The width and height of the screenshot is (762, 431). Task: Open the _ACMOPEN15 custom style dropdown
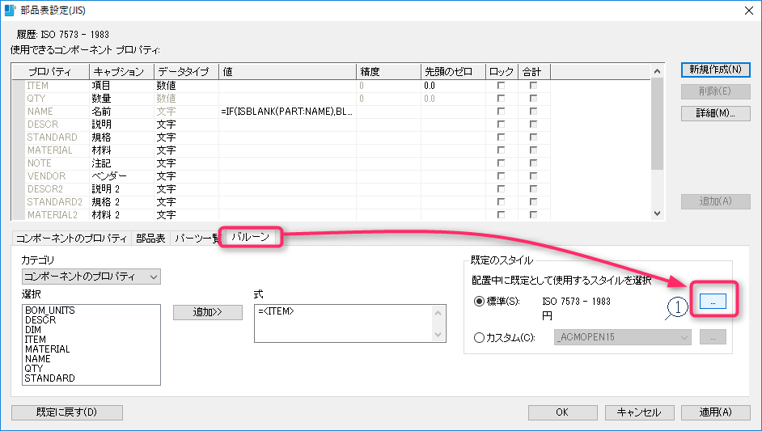click(623, 337)
